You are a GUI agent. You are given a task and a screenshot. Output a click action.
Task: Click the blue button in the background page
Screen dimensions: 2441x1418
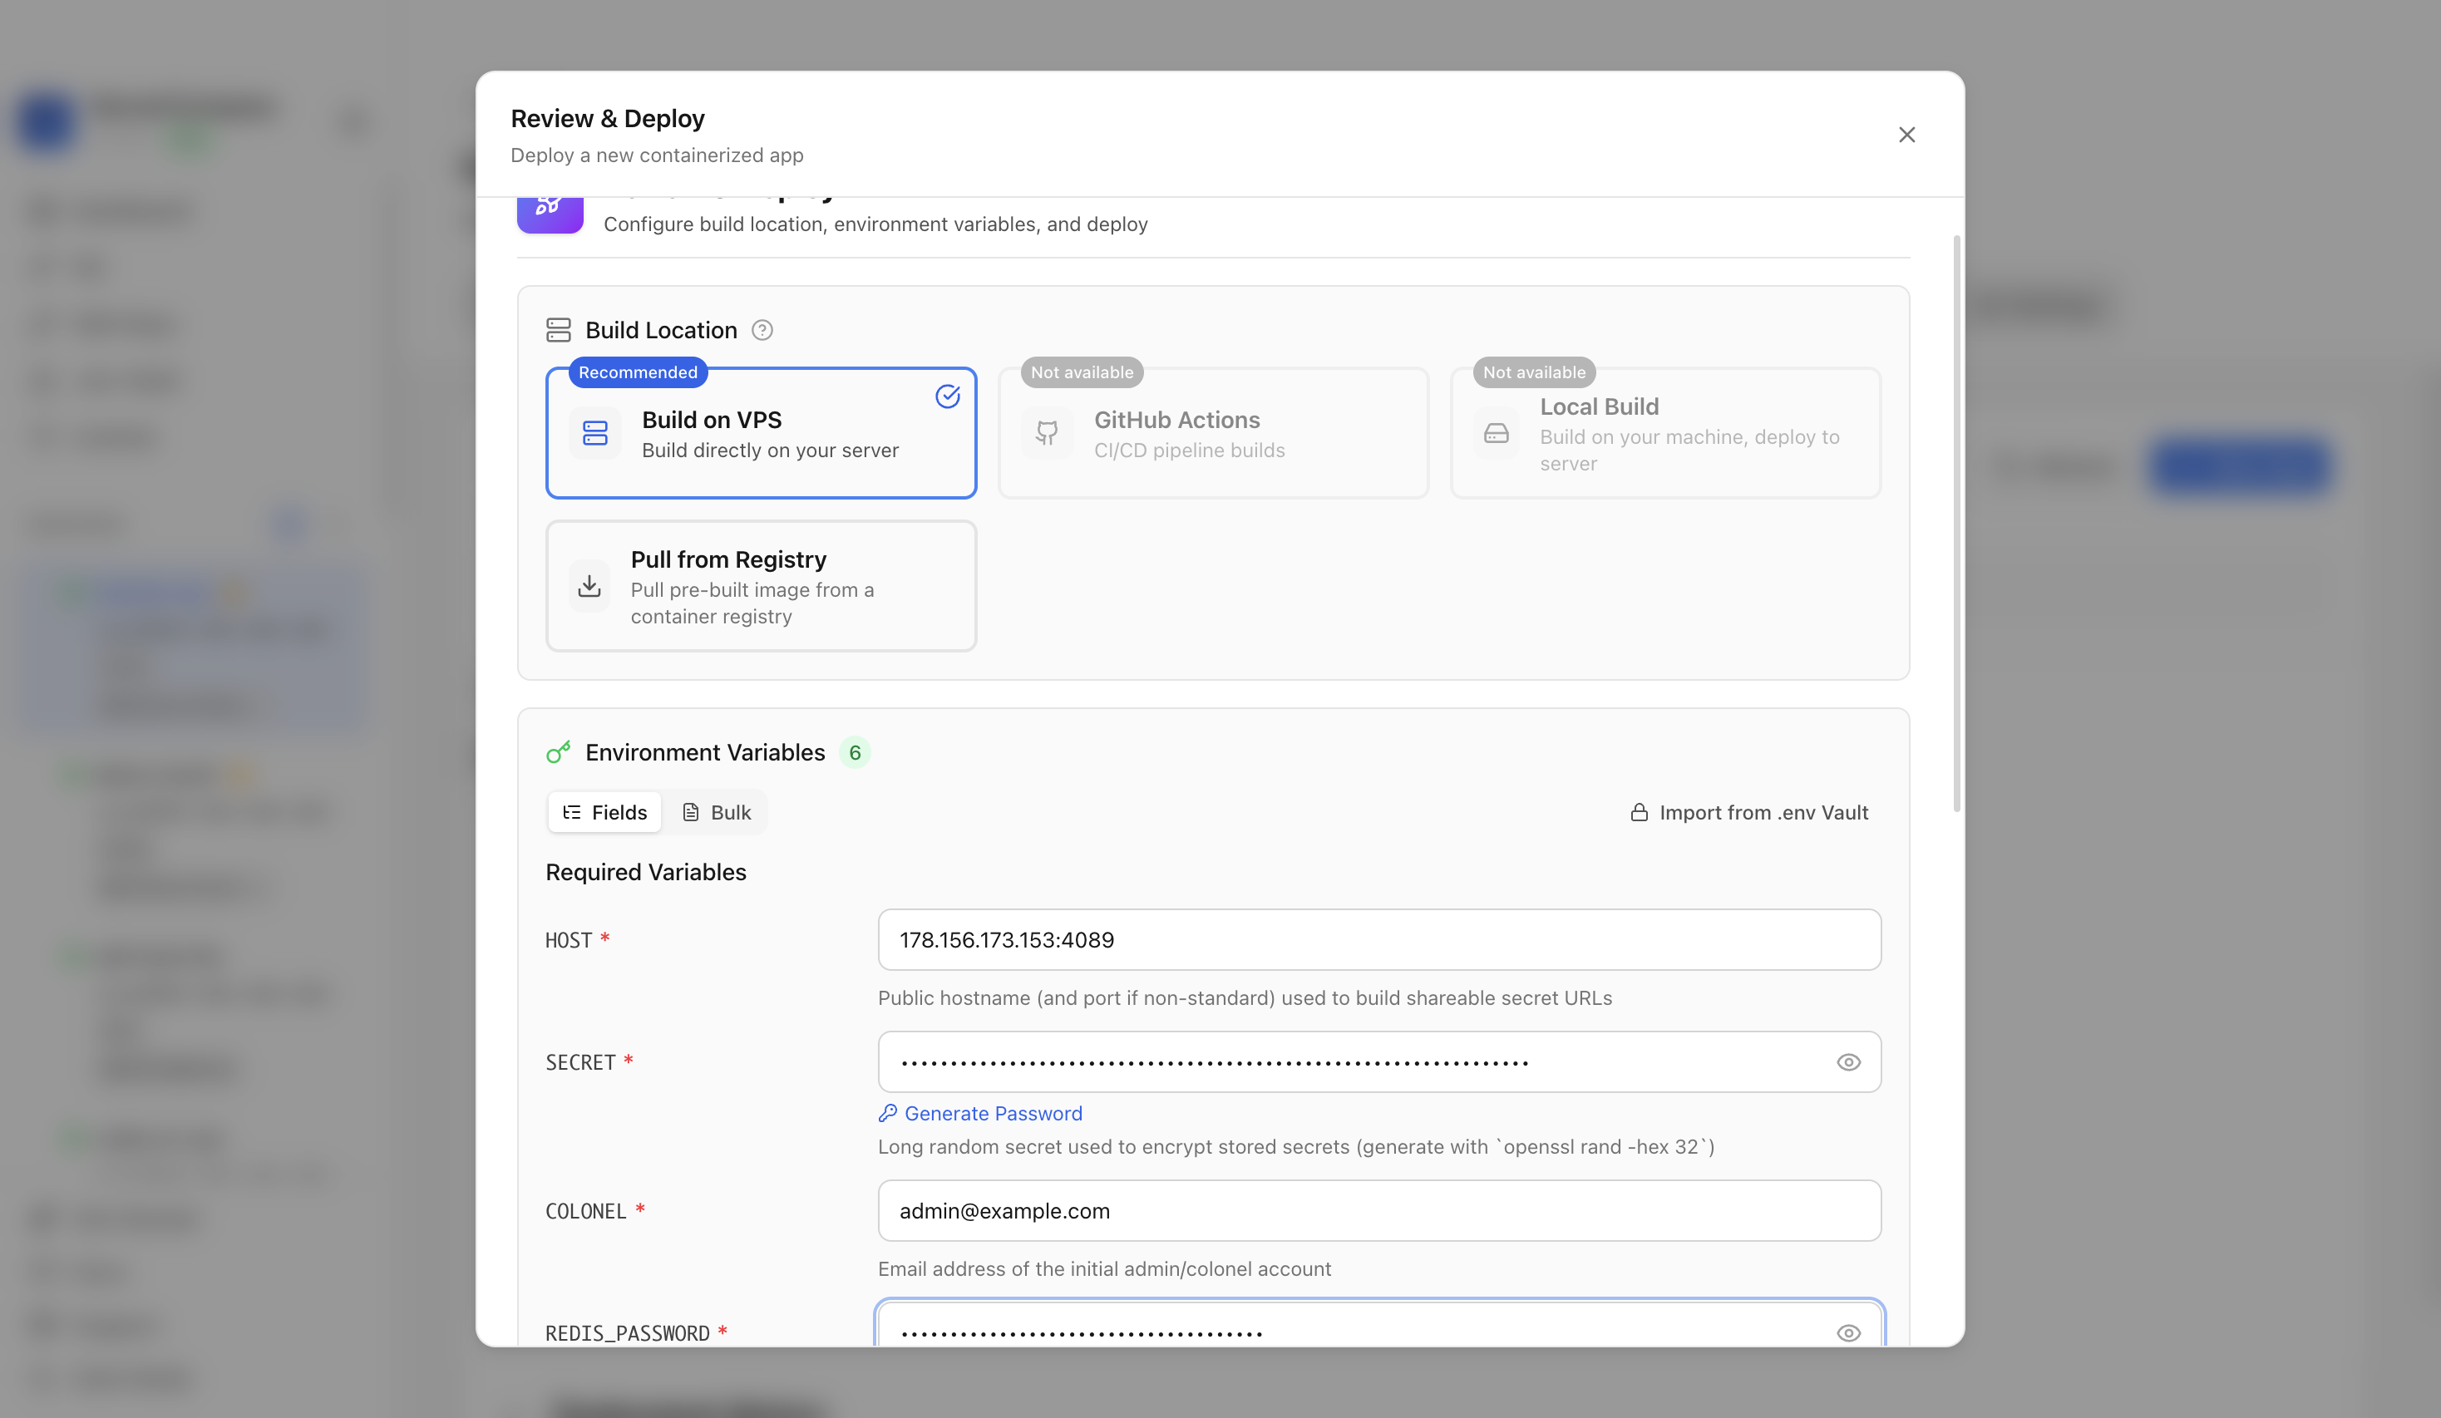click(2240, 467)
